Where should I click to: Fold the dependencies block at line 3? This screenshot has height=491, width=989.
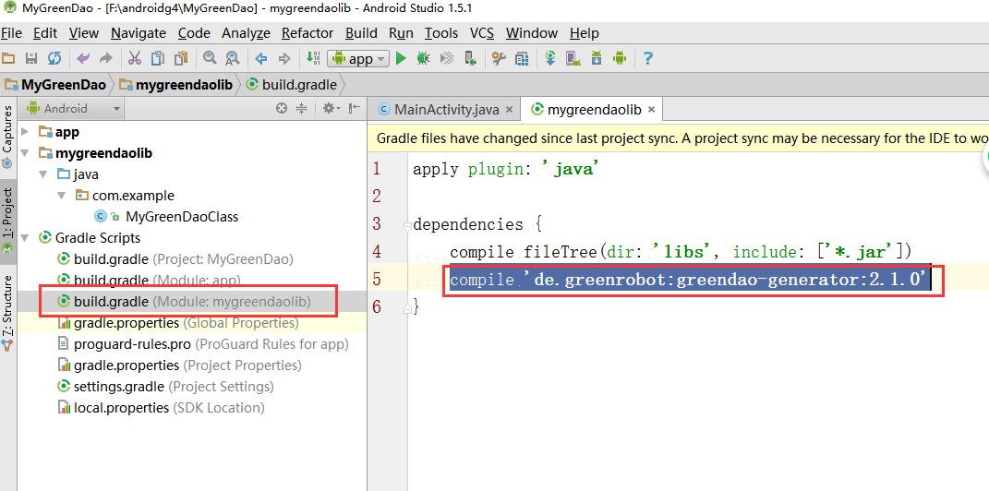[x=406, y=225]
